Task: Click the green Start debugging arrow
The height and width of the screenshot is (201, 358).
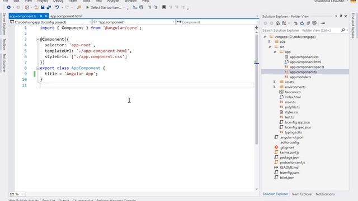Action: pos(87,7)
